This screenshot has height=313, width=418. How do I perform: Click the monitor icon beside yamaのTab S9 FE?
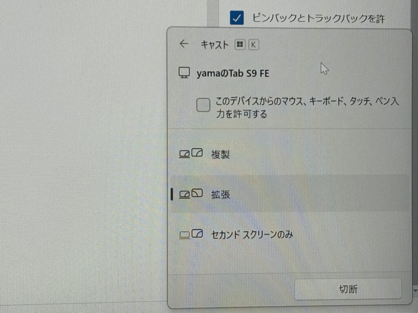184,73
